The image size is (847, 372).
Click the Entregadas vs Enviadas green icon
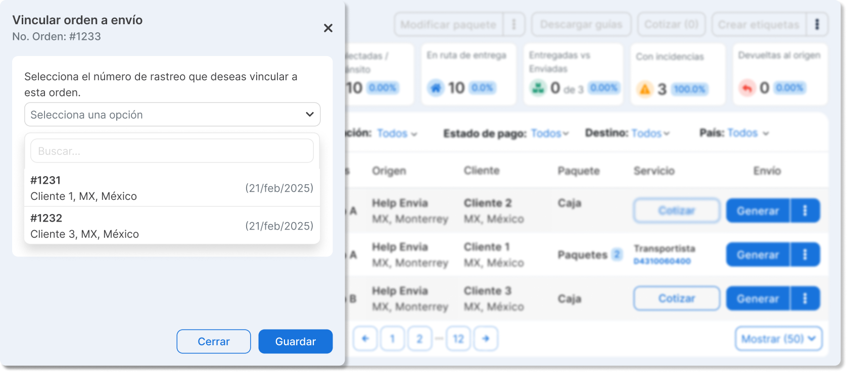538,88
